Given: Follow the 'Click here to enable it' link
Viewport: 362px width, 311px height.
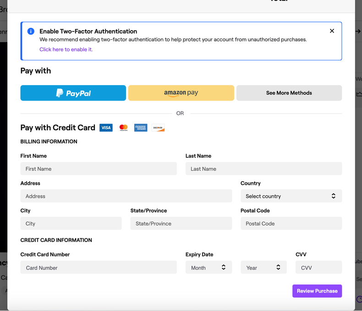Looking at the screenshot, I should [x=66, y=49].
